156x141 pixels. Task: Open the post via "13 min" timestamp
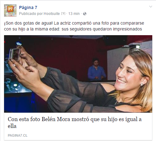click(x=74, y=14)
